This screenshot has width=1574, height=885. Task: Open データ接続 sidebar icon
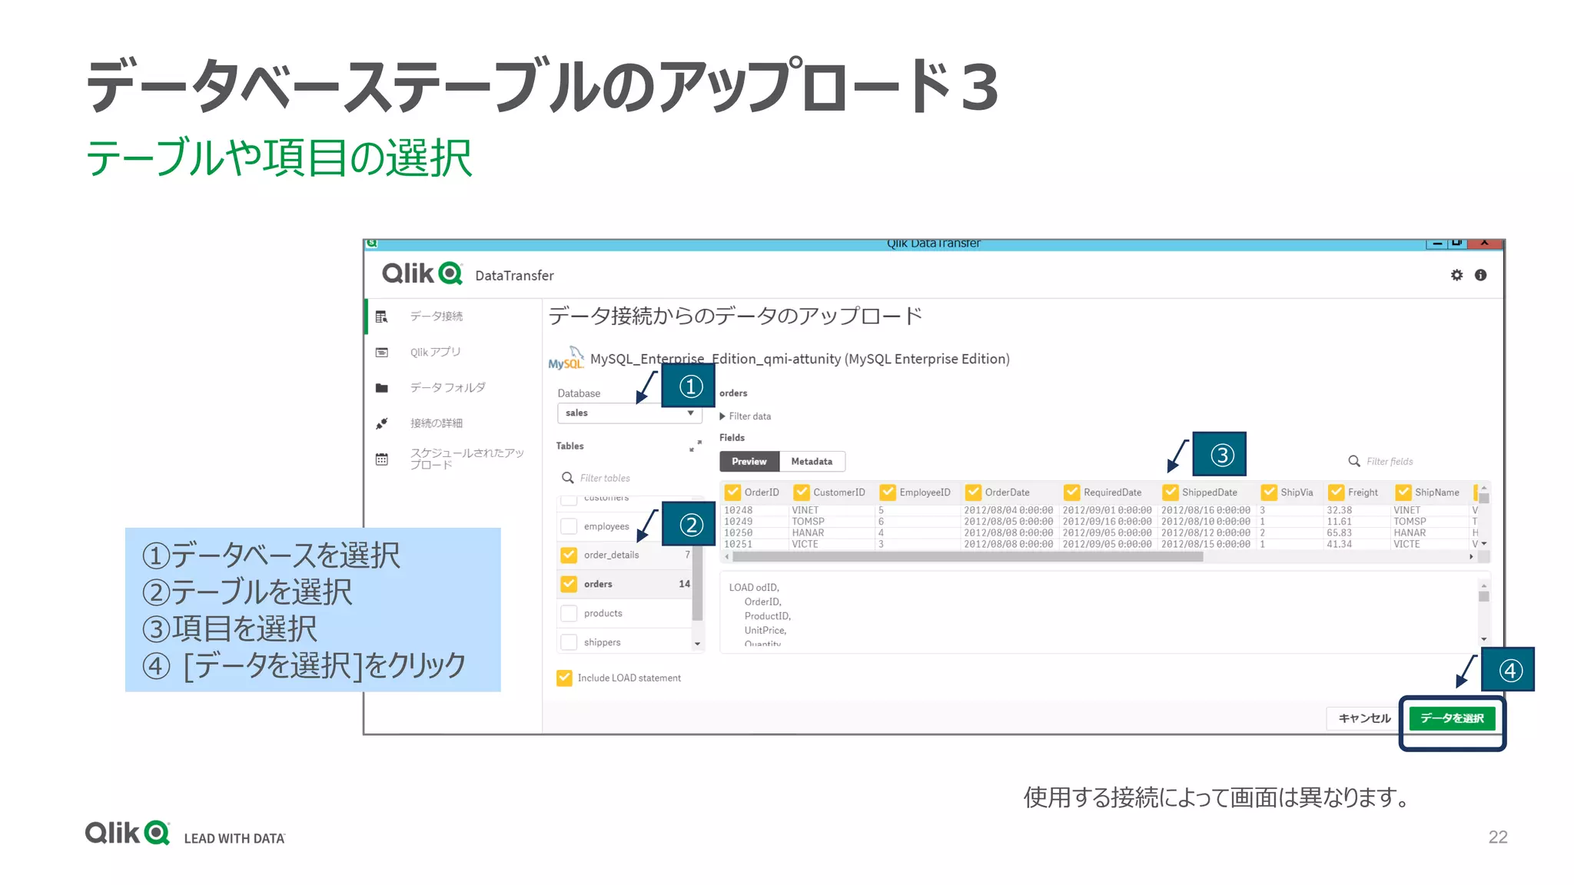(x=382, y=317)
